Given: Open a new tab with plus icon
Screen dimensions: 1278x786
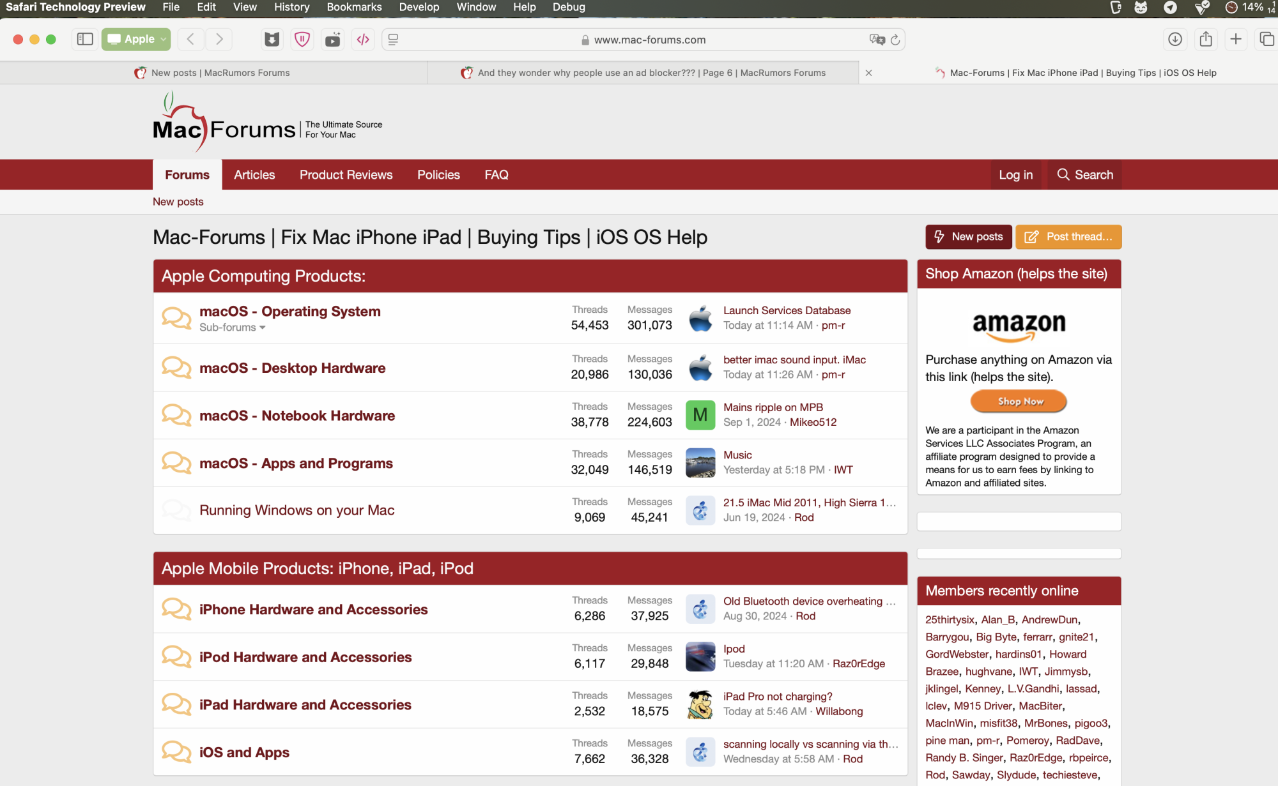Looking at the screenshot, I should click(1236, 40).
